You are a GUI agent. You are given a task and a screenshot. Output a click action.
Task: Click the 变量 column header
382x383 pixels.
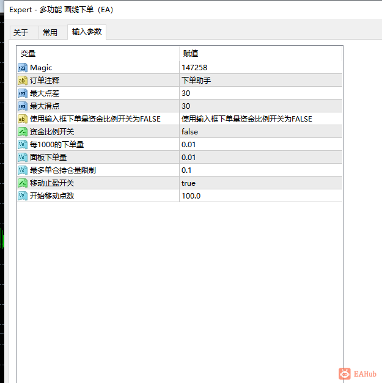pyautogui.click(x=98, y=54)
